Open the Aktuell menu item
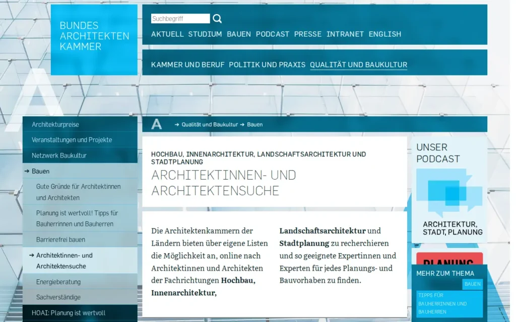Viewport: 516px width, 322px height. (167, 34)
